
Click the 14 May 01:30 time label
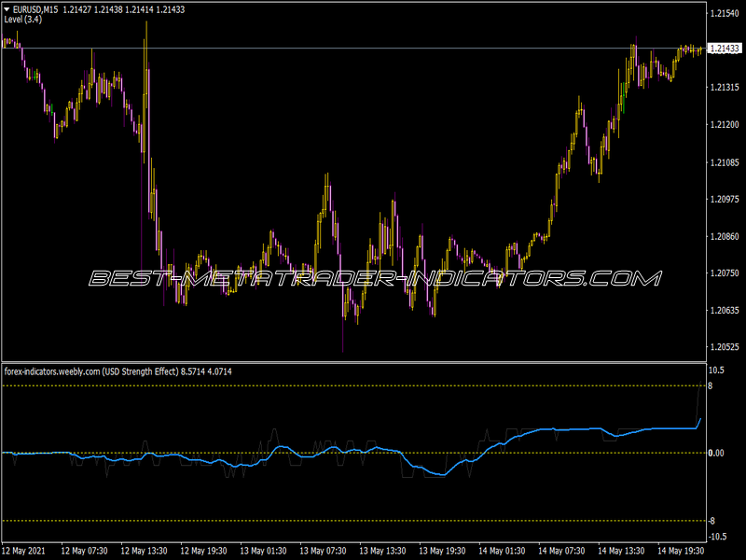502,551
